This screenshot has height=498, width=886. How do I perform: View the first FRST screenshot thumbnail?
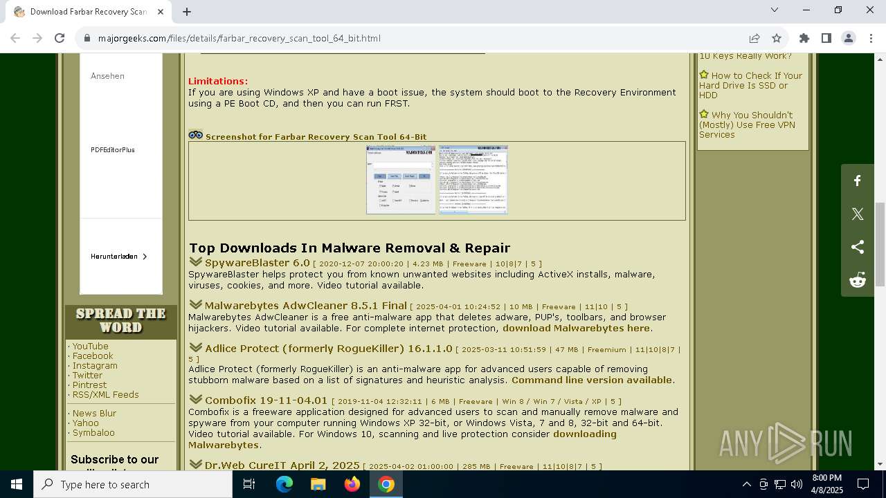point(401,179)
